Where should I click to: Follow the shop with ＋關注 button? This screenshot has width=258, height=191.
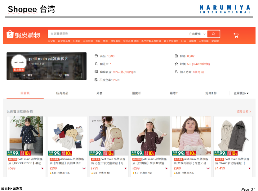click(28, 75)
